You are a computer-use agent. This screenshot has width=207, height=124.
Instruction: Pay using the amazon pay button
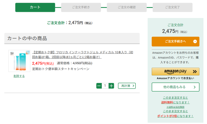coord(175,71)
